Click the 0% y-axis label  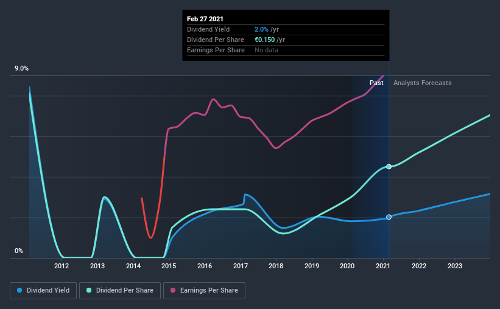(19, 251)
